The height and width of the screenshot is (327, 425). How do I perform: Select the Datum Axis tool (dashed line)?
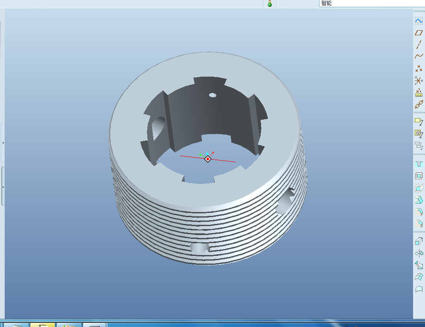click(419, 45)
